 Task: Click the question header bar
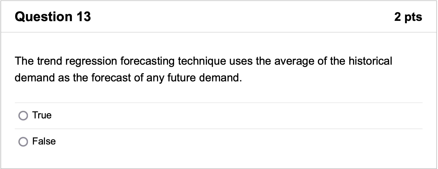(219, 16)
